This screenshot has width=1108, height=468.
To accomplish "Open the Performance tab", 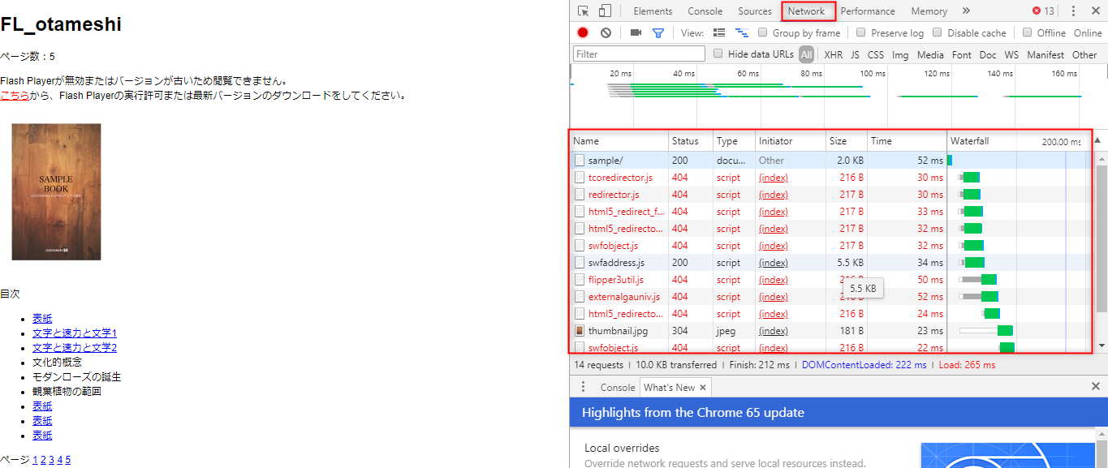I will 868,11.
